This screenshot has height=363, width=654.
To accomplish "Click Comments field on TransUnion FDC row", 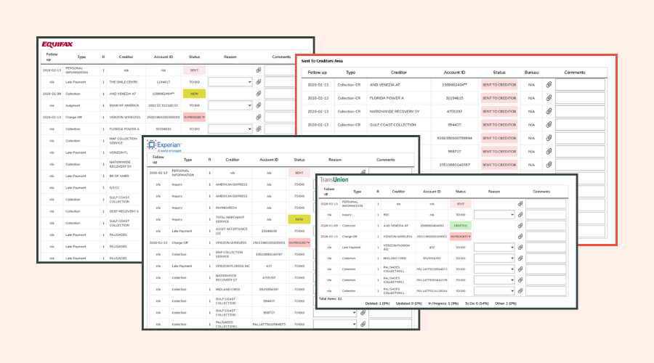I will coord(546,215).
